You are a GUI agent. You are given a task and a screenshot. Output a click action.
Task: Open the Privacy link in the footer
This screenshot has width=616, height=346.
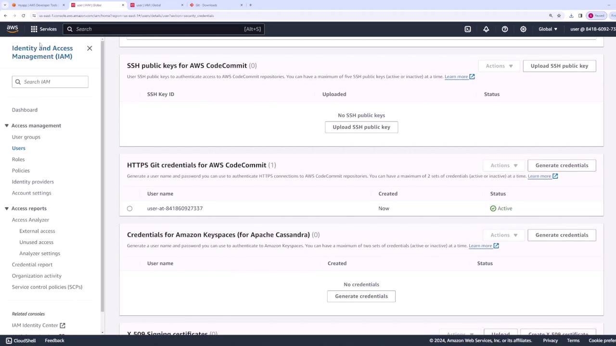click(551, 341)
